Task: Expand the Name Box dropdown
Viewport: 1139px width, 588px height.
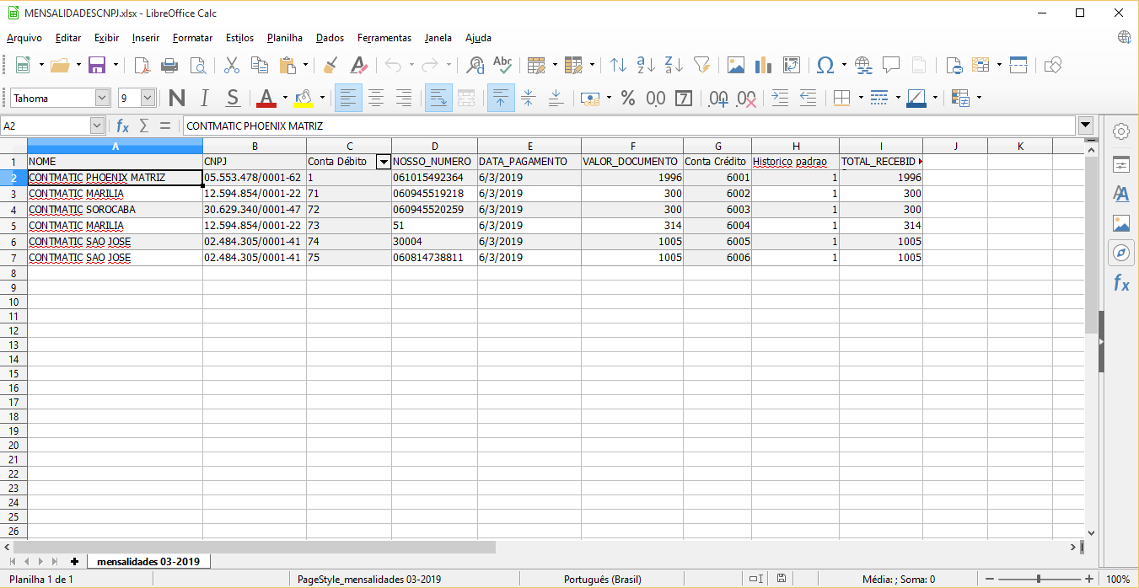Action: pyautogui.click(x=97, y=126)
